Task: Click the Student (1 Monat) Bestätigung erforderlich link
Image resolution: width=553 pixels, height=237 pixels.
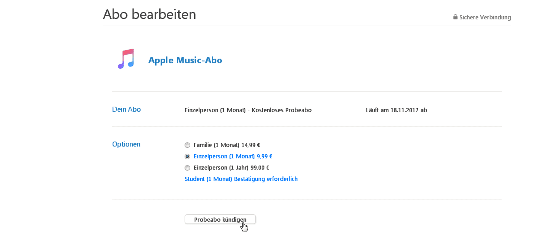Action: tap(241, 179)
